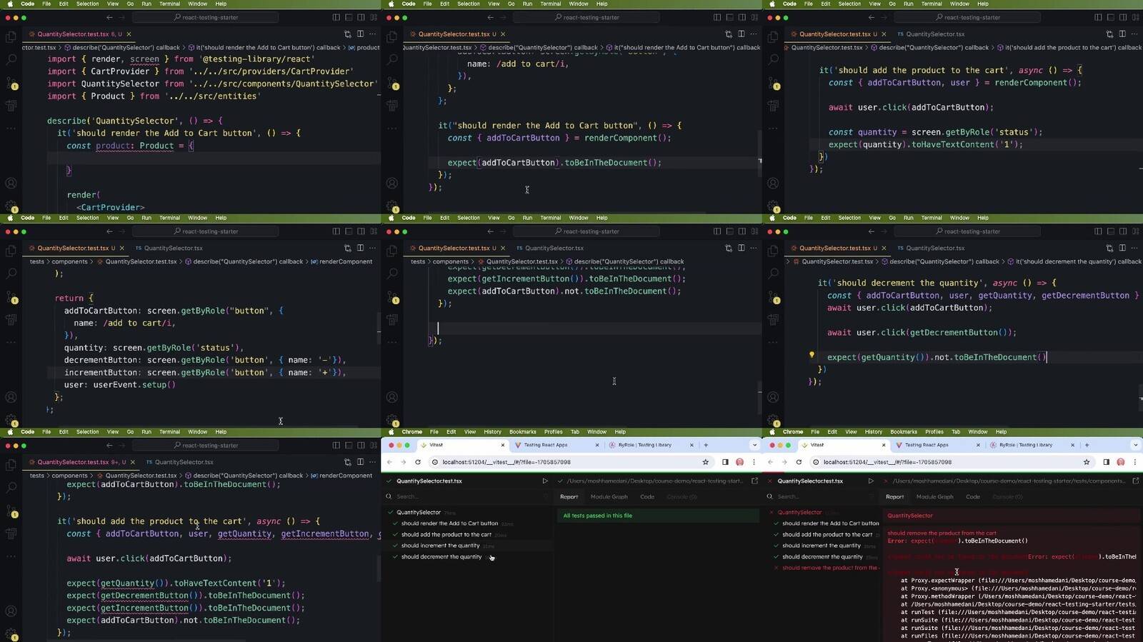This screenshot has width=1143, height=642.
Task: Click 'should increment the quantity' in the all-passed test list
Action: point(440,546)
